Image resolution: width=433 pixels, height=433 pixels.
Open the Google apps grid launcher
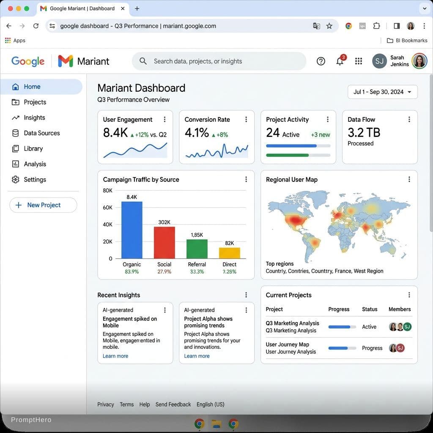359,61
